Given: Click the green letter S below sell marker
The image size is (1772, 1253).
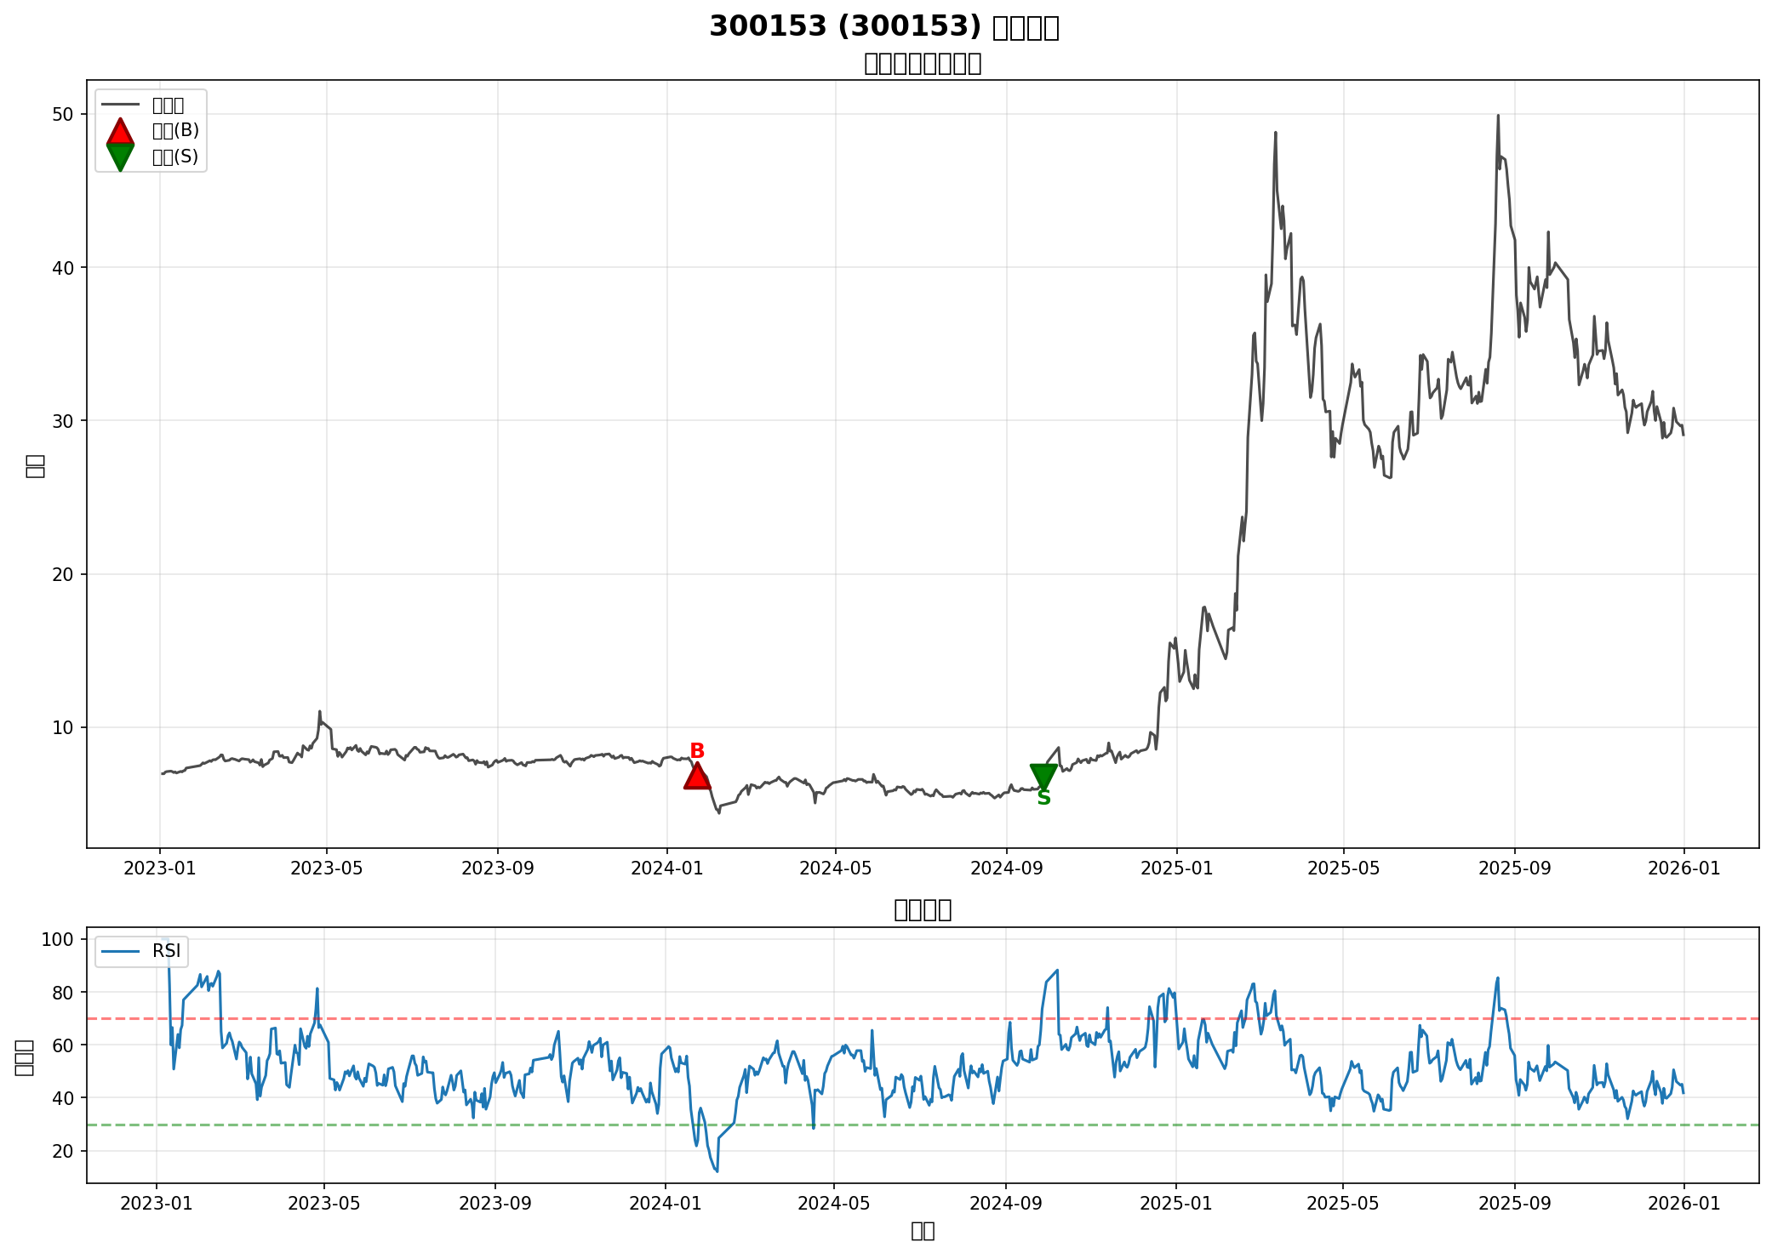Looking at the screenshot, I should tap(1043, 798).
